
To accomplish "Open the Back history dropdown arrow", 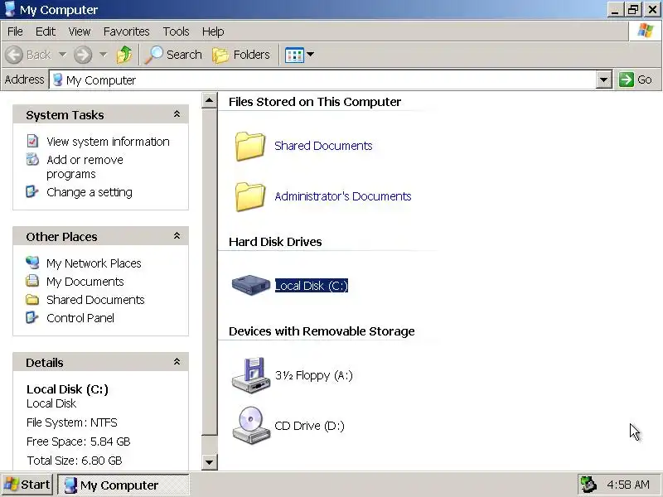I will (x=63, y=55).
